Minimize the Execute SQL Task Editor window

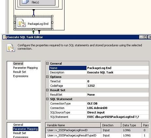pyautogui.click(x=141, y=37)
